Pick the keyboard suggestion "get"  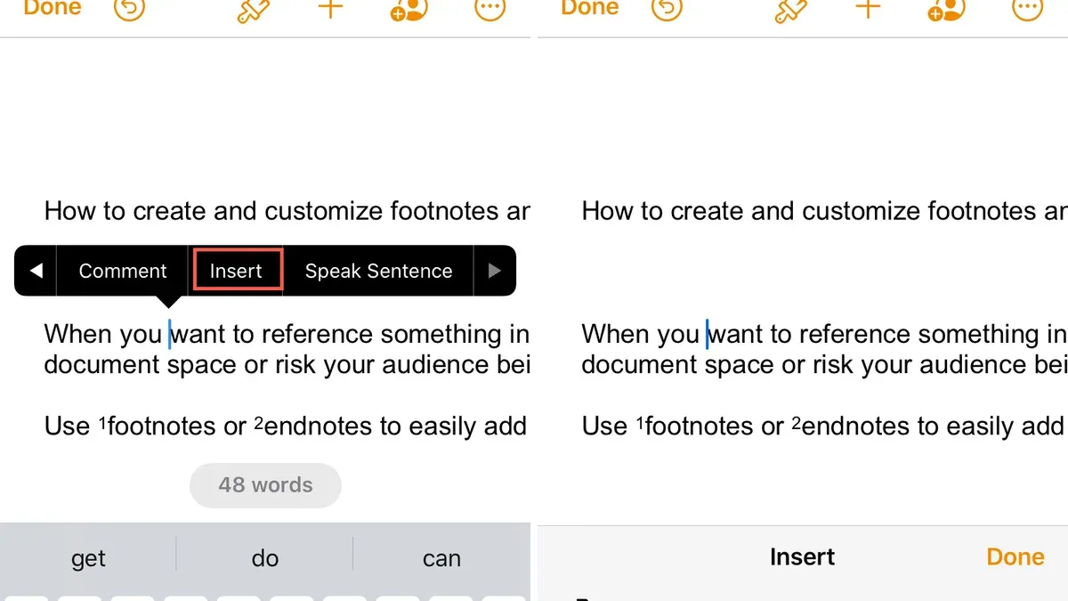point(89,558)
